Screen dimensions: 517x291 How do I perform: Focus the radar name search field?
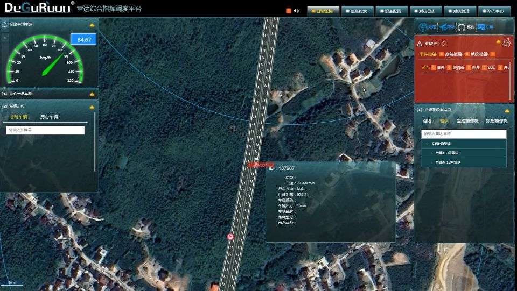pos(464,133)
